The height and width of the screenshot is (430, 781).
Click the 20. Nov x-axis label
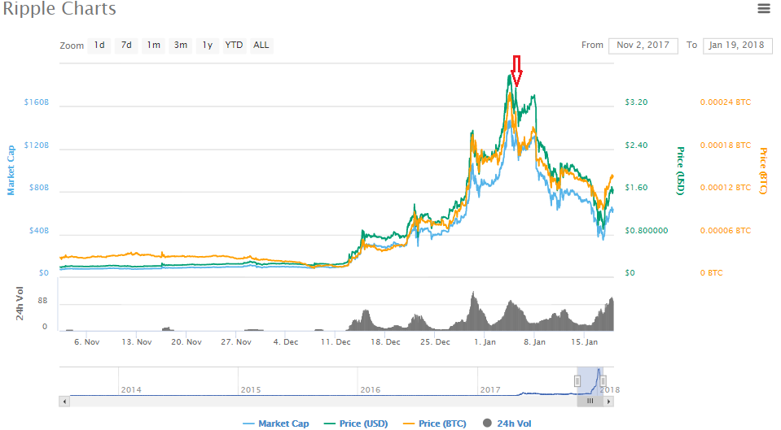[x=186, y=342]
